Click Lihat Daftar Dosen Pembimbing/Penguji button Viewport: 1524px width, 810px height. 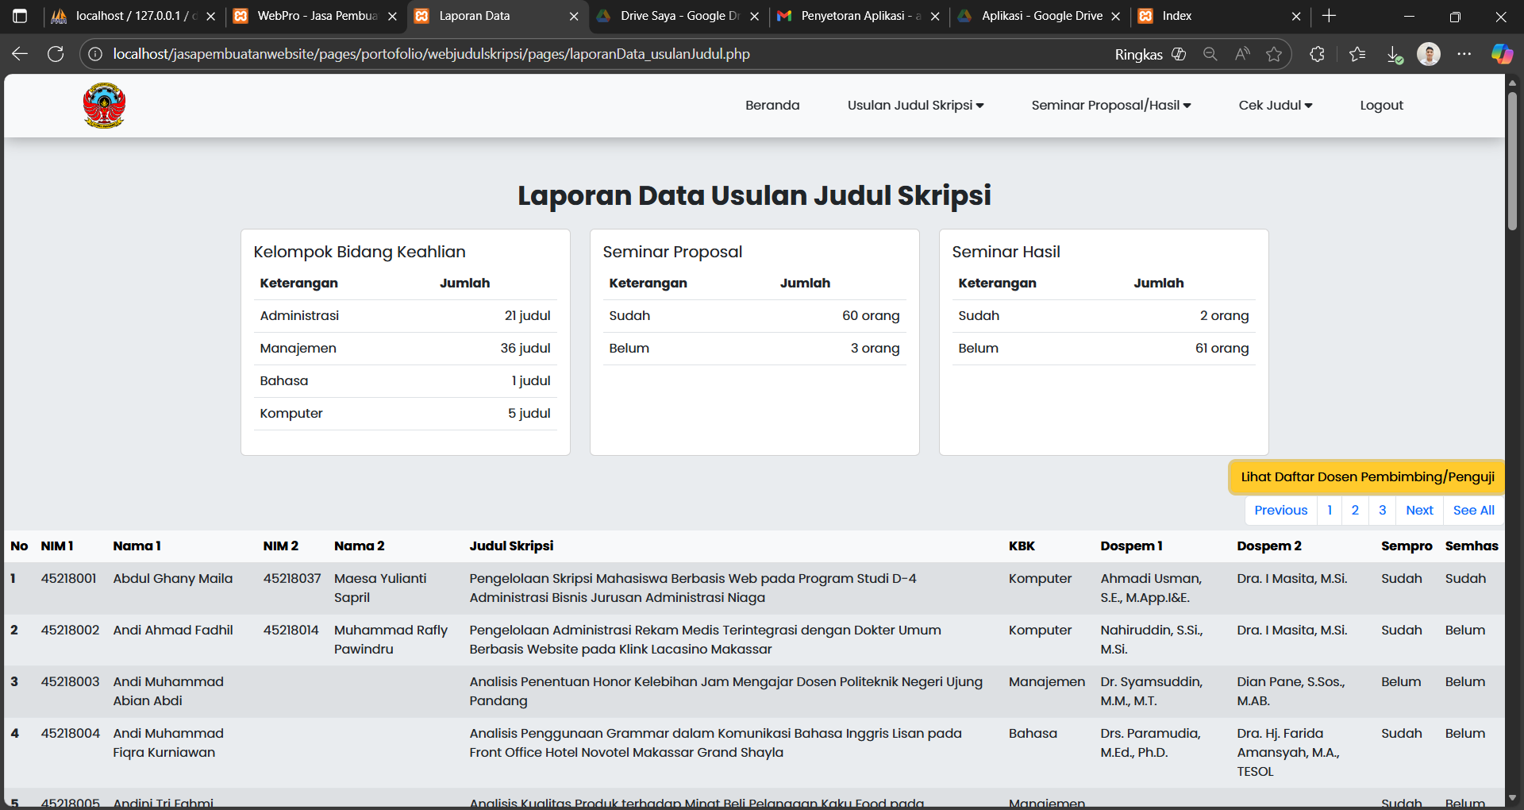click(1367, 477)
